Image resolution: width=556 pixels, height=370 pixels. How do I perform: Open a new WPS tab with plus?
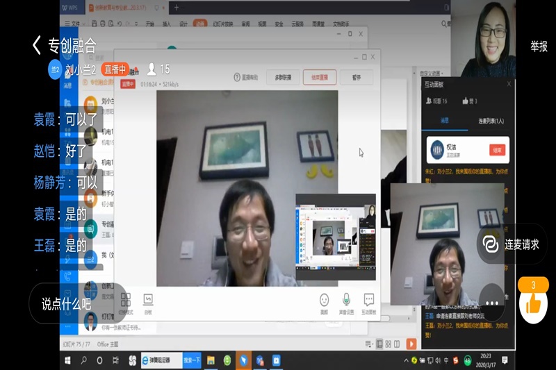177,8
